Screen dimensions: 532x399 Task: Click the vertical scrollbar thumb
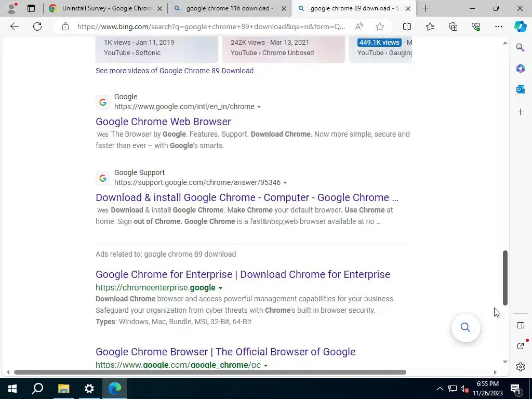click(x=505, y=278)
